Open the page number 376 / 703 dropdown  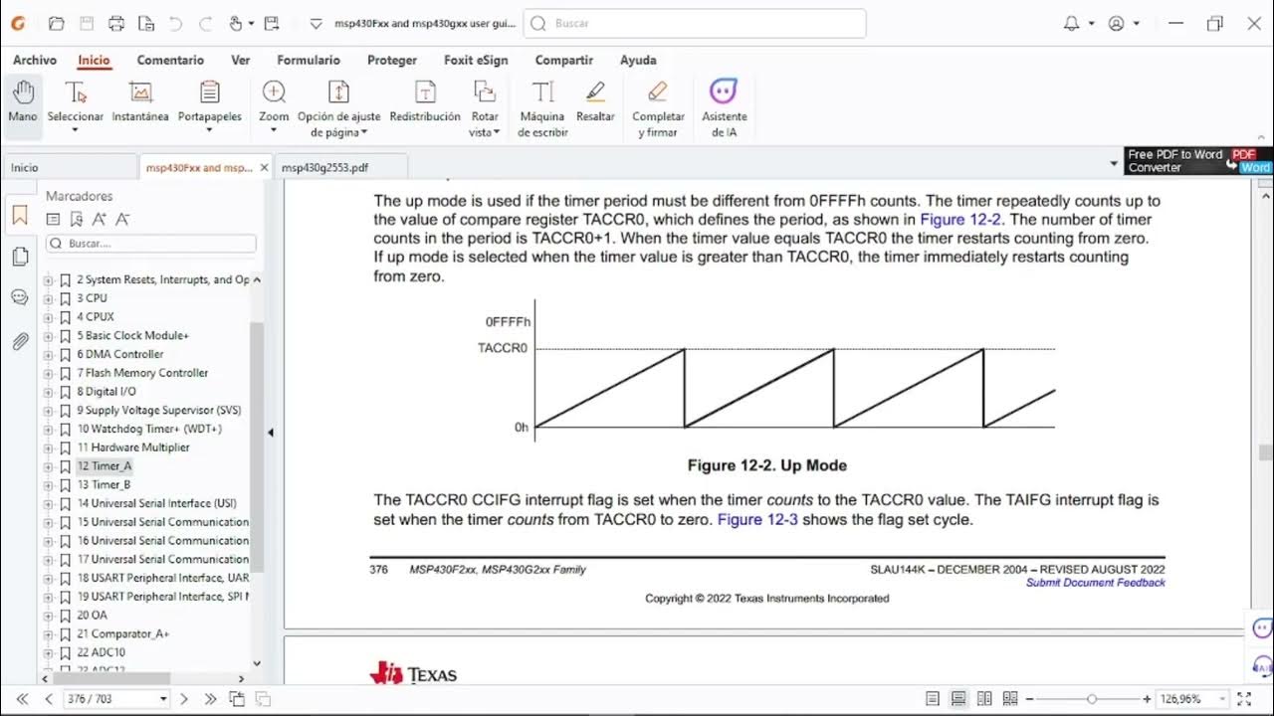pyautogui.click(x=163, y=699)
